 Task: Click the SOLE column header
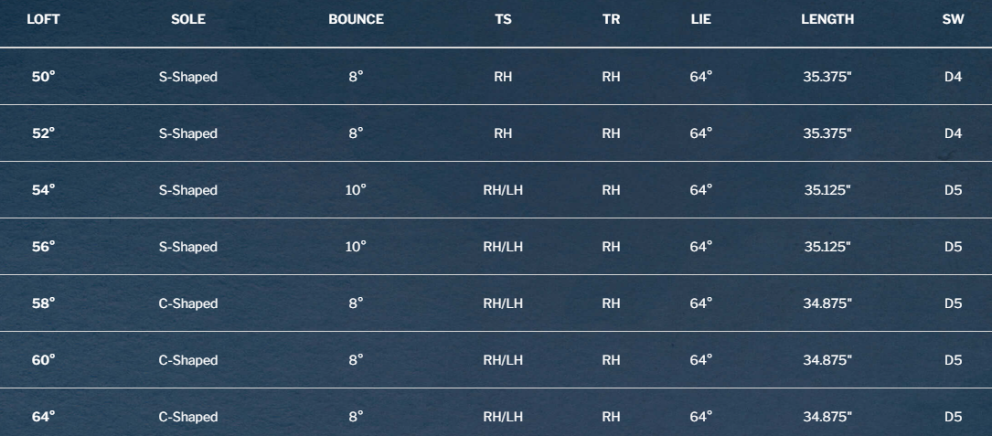pos(188,20)
